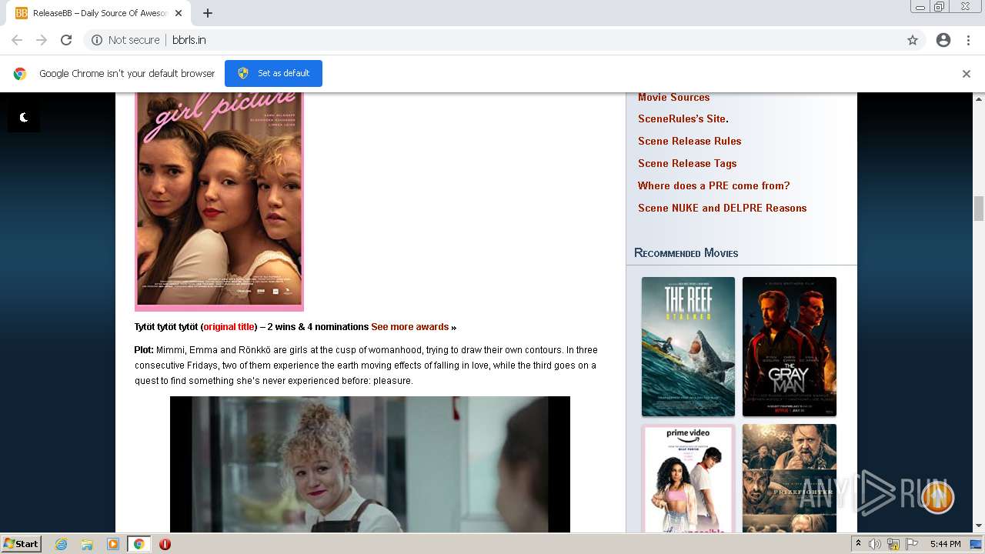Toggle dark mode moon icon
The height and width of the screenshot is (554, 985).
pos(24,117)
